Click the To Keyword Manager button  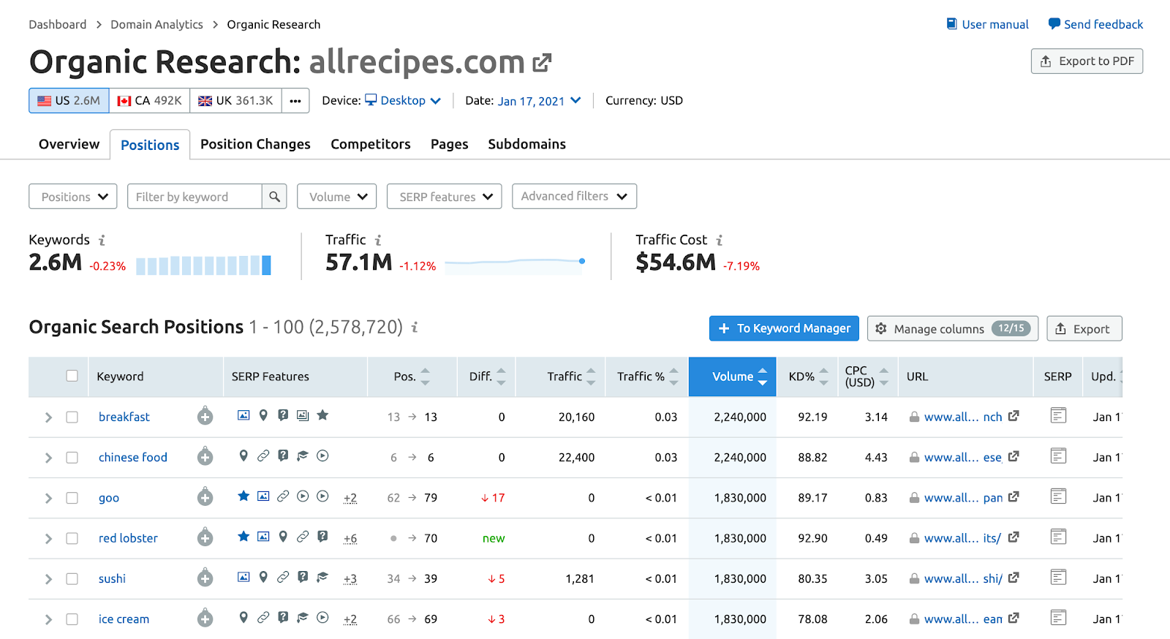pos(784,328)
